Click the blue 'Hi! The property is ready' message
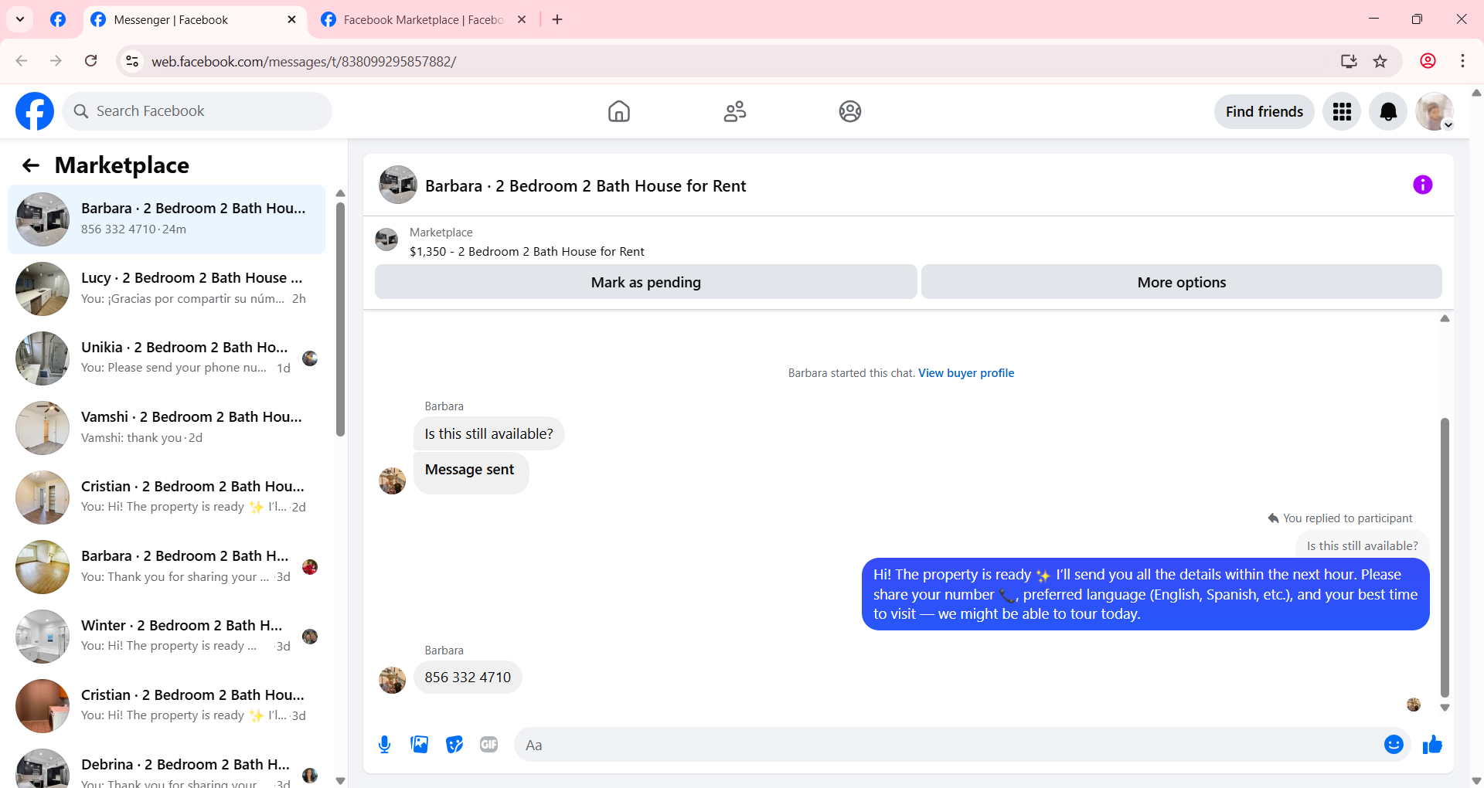Screen dimensions: 1484x788 tap(1145, 594)
